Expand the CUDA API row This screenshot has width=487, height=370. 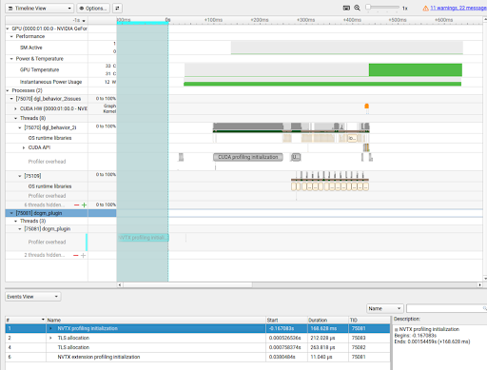coord(24,147)
